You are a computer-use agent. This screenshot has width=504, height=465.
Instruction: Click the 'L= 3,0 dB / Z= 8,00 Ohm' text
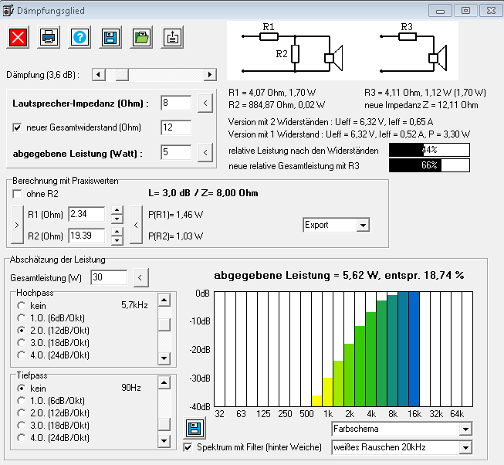click(x=203, y=193)
